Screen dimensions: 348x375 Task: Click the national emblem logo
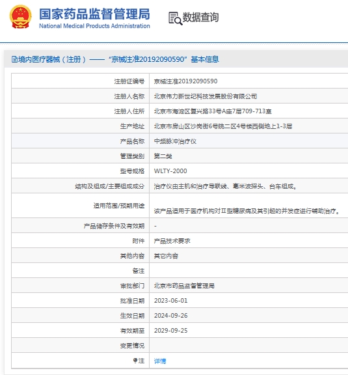click(x=21, y=17)
